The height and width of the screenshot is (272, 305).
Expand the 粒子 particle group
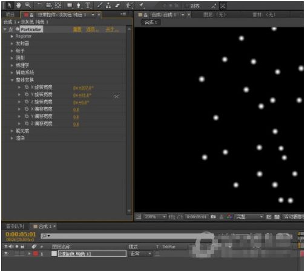coord(12,51)
